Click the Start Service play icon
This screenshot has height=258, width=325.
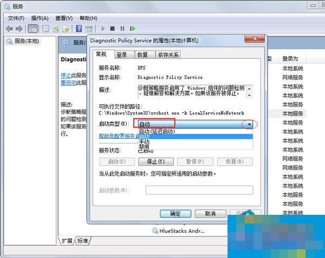[102, 29]
